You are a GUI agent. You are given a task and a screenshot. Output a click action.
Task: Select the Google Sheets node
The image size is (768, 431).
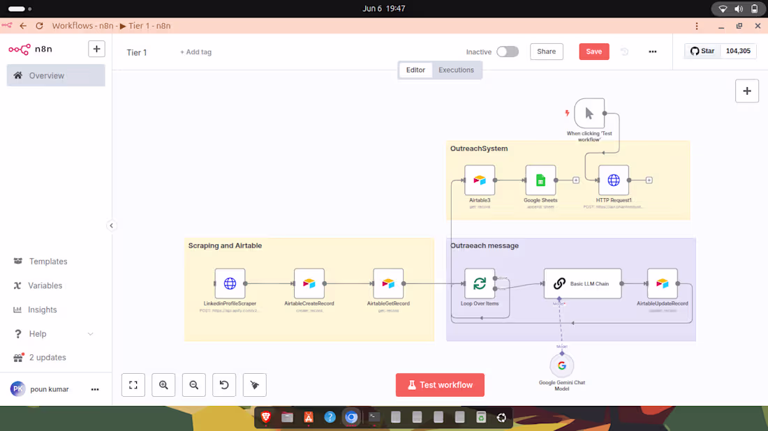[540, 179]
